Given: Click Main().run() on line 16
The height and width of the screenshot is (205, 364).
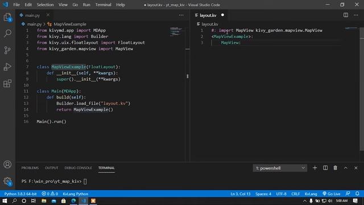Looking at the screenshot, I should click(52, 121).
